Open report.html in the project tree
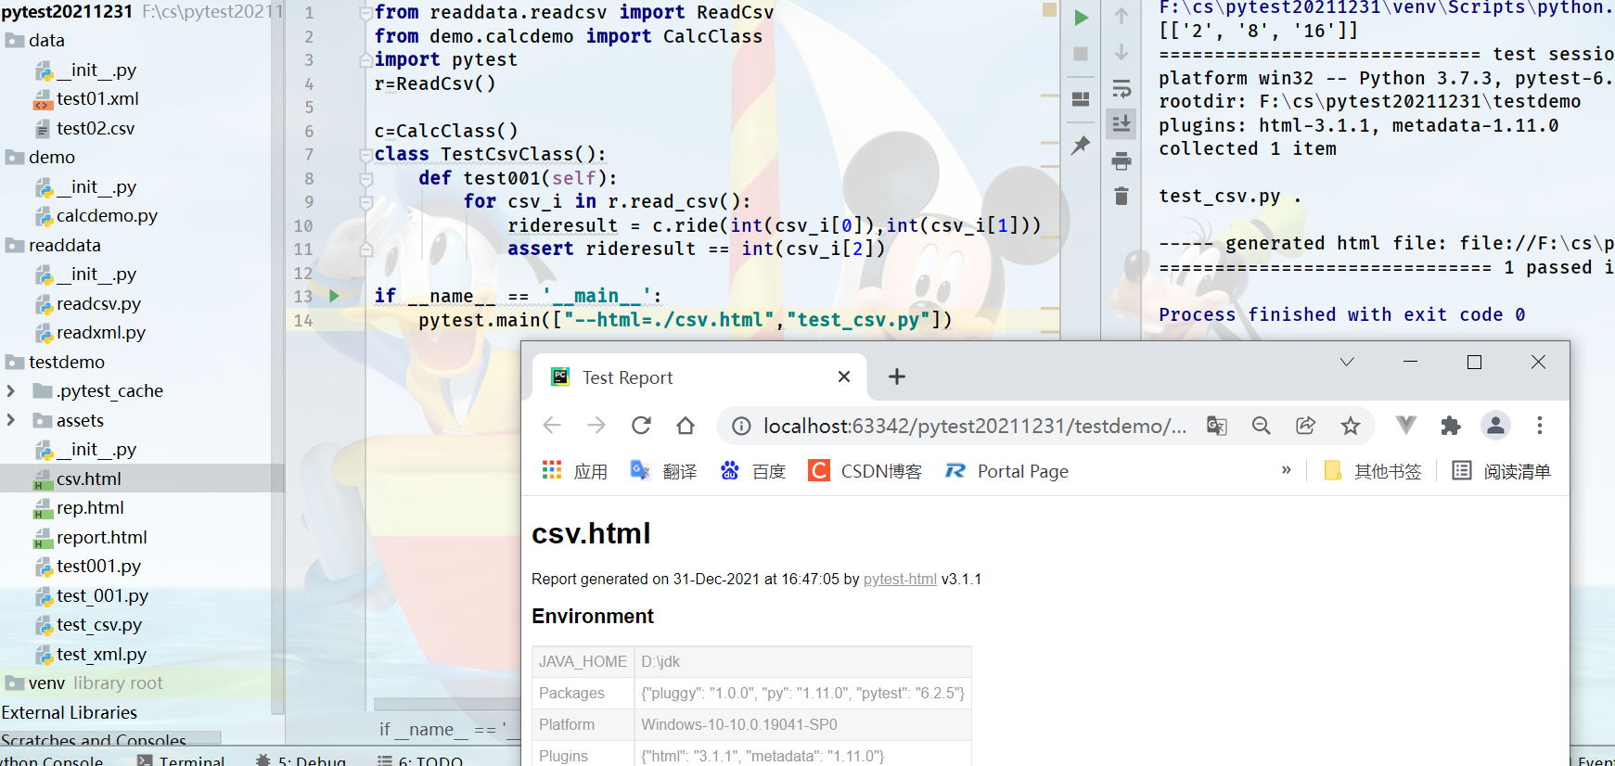The image size is (1615, 766). point(101,537)
